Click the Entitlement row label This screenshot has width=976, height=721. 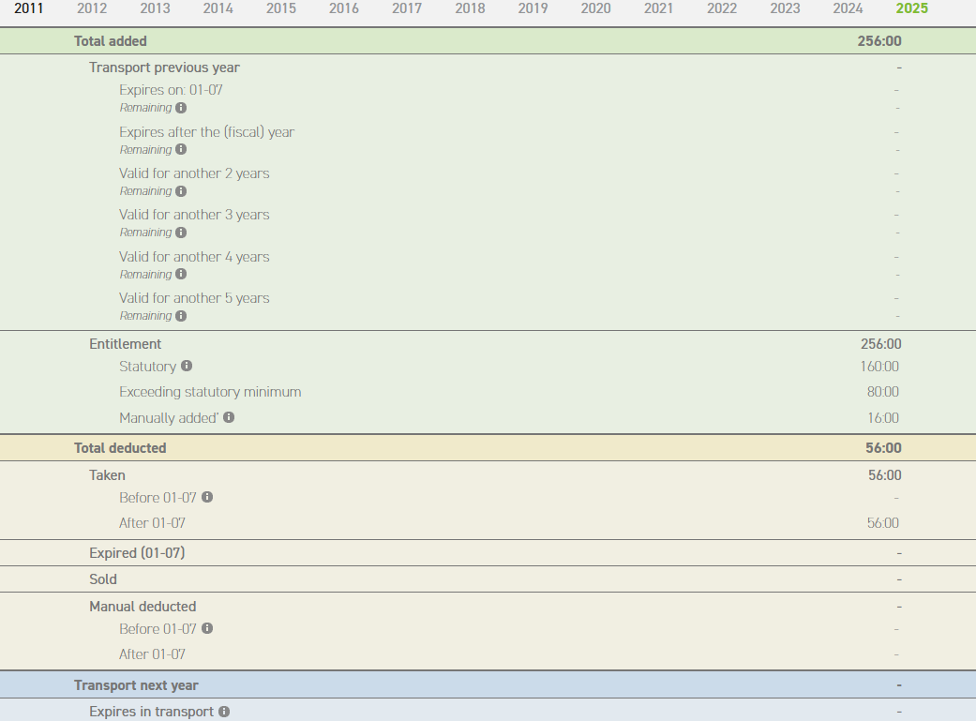tap(126, 344)
